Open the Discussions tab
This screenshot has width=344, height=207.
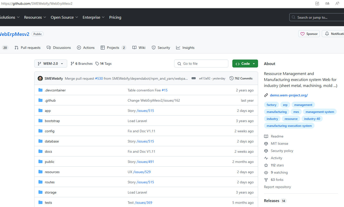point(59,48)
